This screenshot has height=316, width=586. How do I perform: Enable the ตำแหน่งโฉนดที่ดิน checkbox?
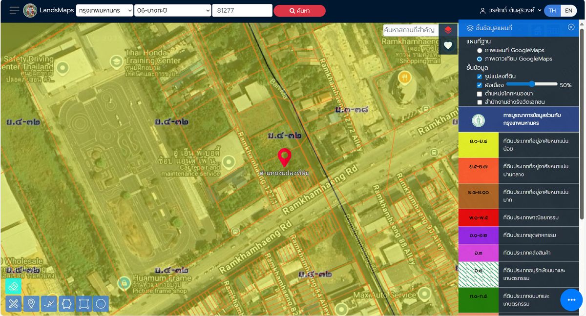(480, 93)
